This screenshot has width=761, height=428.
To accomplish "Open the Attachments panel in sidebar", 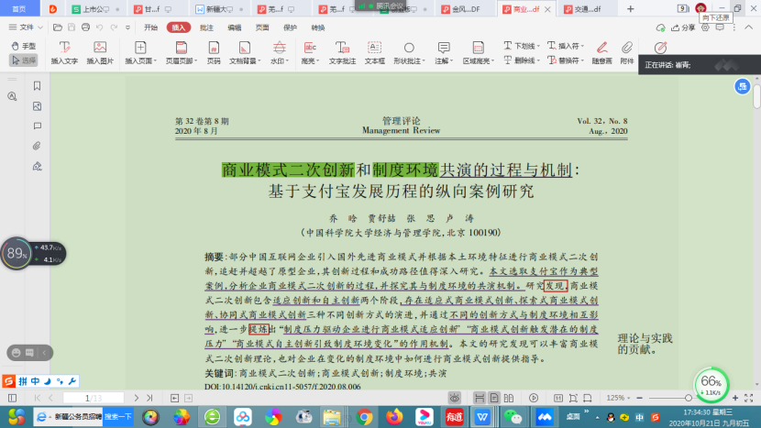I will (37, 146).
